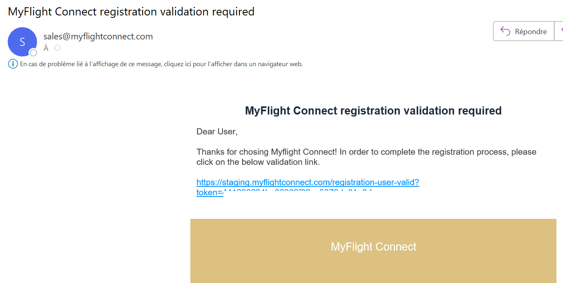Click the partially visible button after Répondre
The image size is (563, 283).
[x=559, y=31]
